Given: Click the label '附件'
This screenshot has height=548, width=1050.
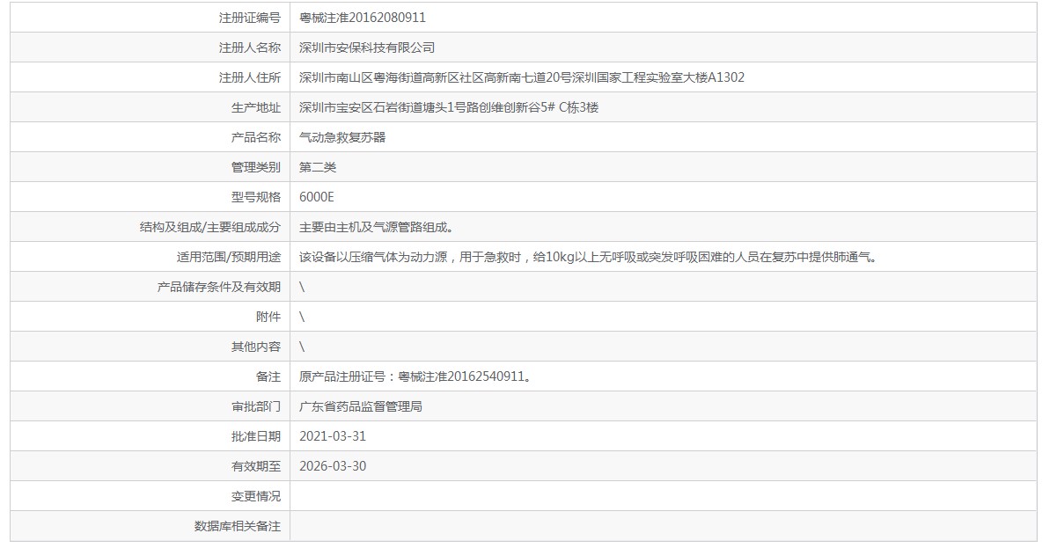Looking at the screenshot, I should pyautogui.click(x=268, y=318).
